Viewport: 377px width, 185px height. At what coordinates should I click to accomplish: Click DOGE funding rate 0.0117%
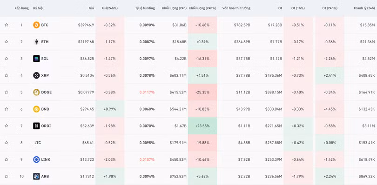pyautogui.click(x=147, y=92)
